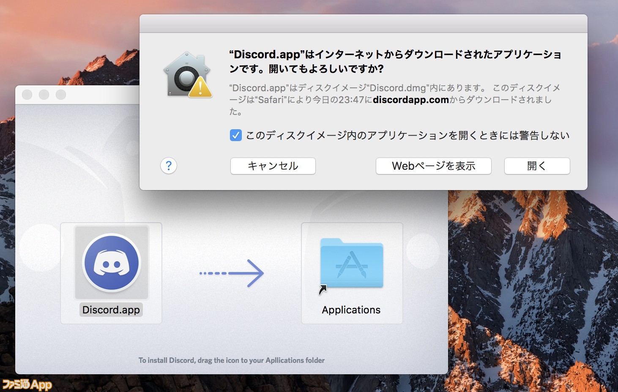This screenshot has width=618, height=392.
Task: Click the 'To install Discord' instruction text
Action: [x=232, y=360]
